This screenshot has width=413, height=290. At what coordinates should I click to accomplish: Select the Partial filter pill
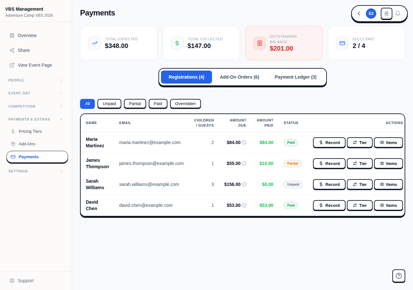(135, 104)
